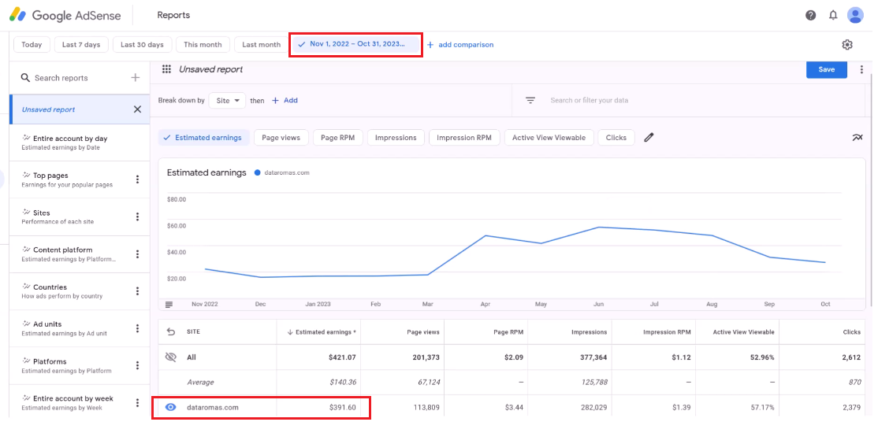
Task: Open options for Platforms report
Action: click(137, 365)
